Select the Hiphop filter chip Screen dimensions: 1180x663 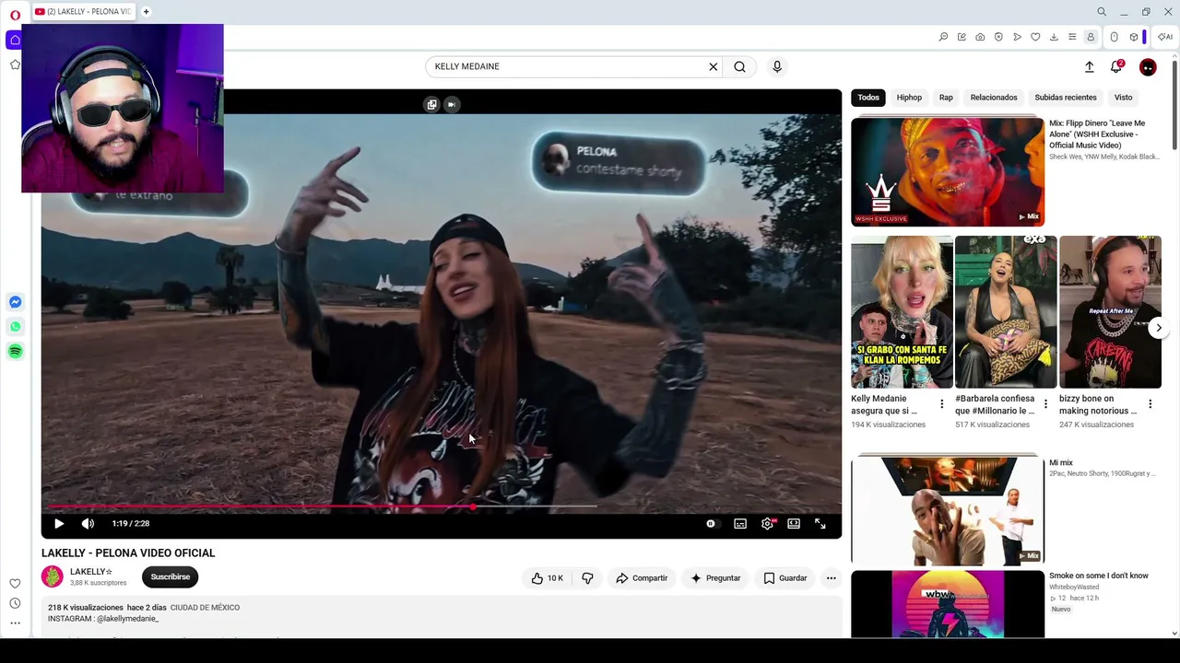point(909,98)
